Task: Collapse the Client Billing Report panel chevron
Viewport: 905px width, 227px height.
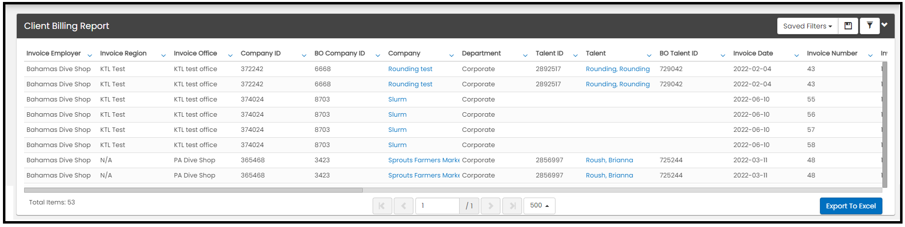Action: (885, 25)
